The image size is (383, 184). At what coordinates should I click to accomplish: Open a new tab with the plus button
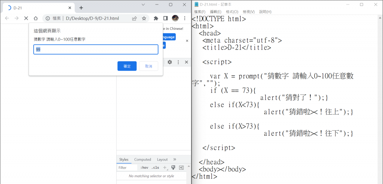click(81, 8)
